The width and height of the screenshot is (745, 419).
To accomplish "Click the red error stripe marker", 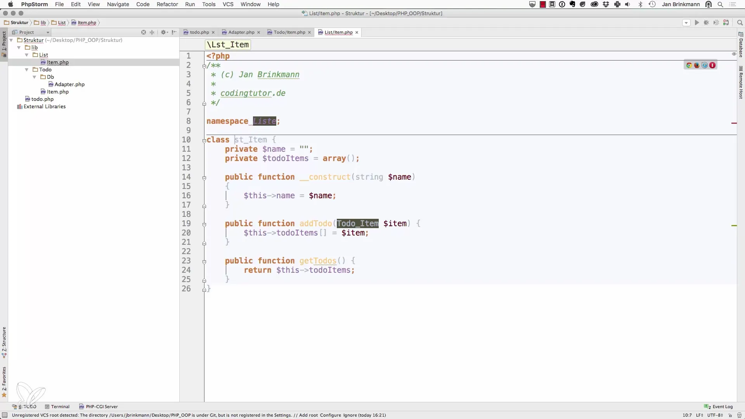I will (x=734, y=123).
